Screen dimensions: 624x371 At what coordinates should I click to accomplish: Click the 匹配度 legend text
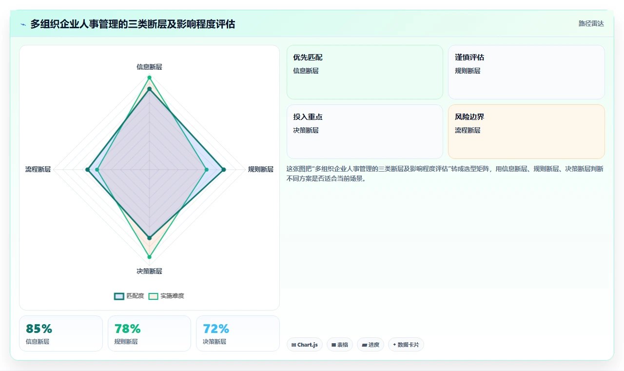pos(135,296)
